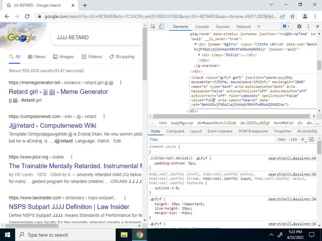Screen dimensions: 322x241
Task: Open DevTools settings gear
Action: tap(299, 26)
